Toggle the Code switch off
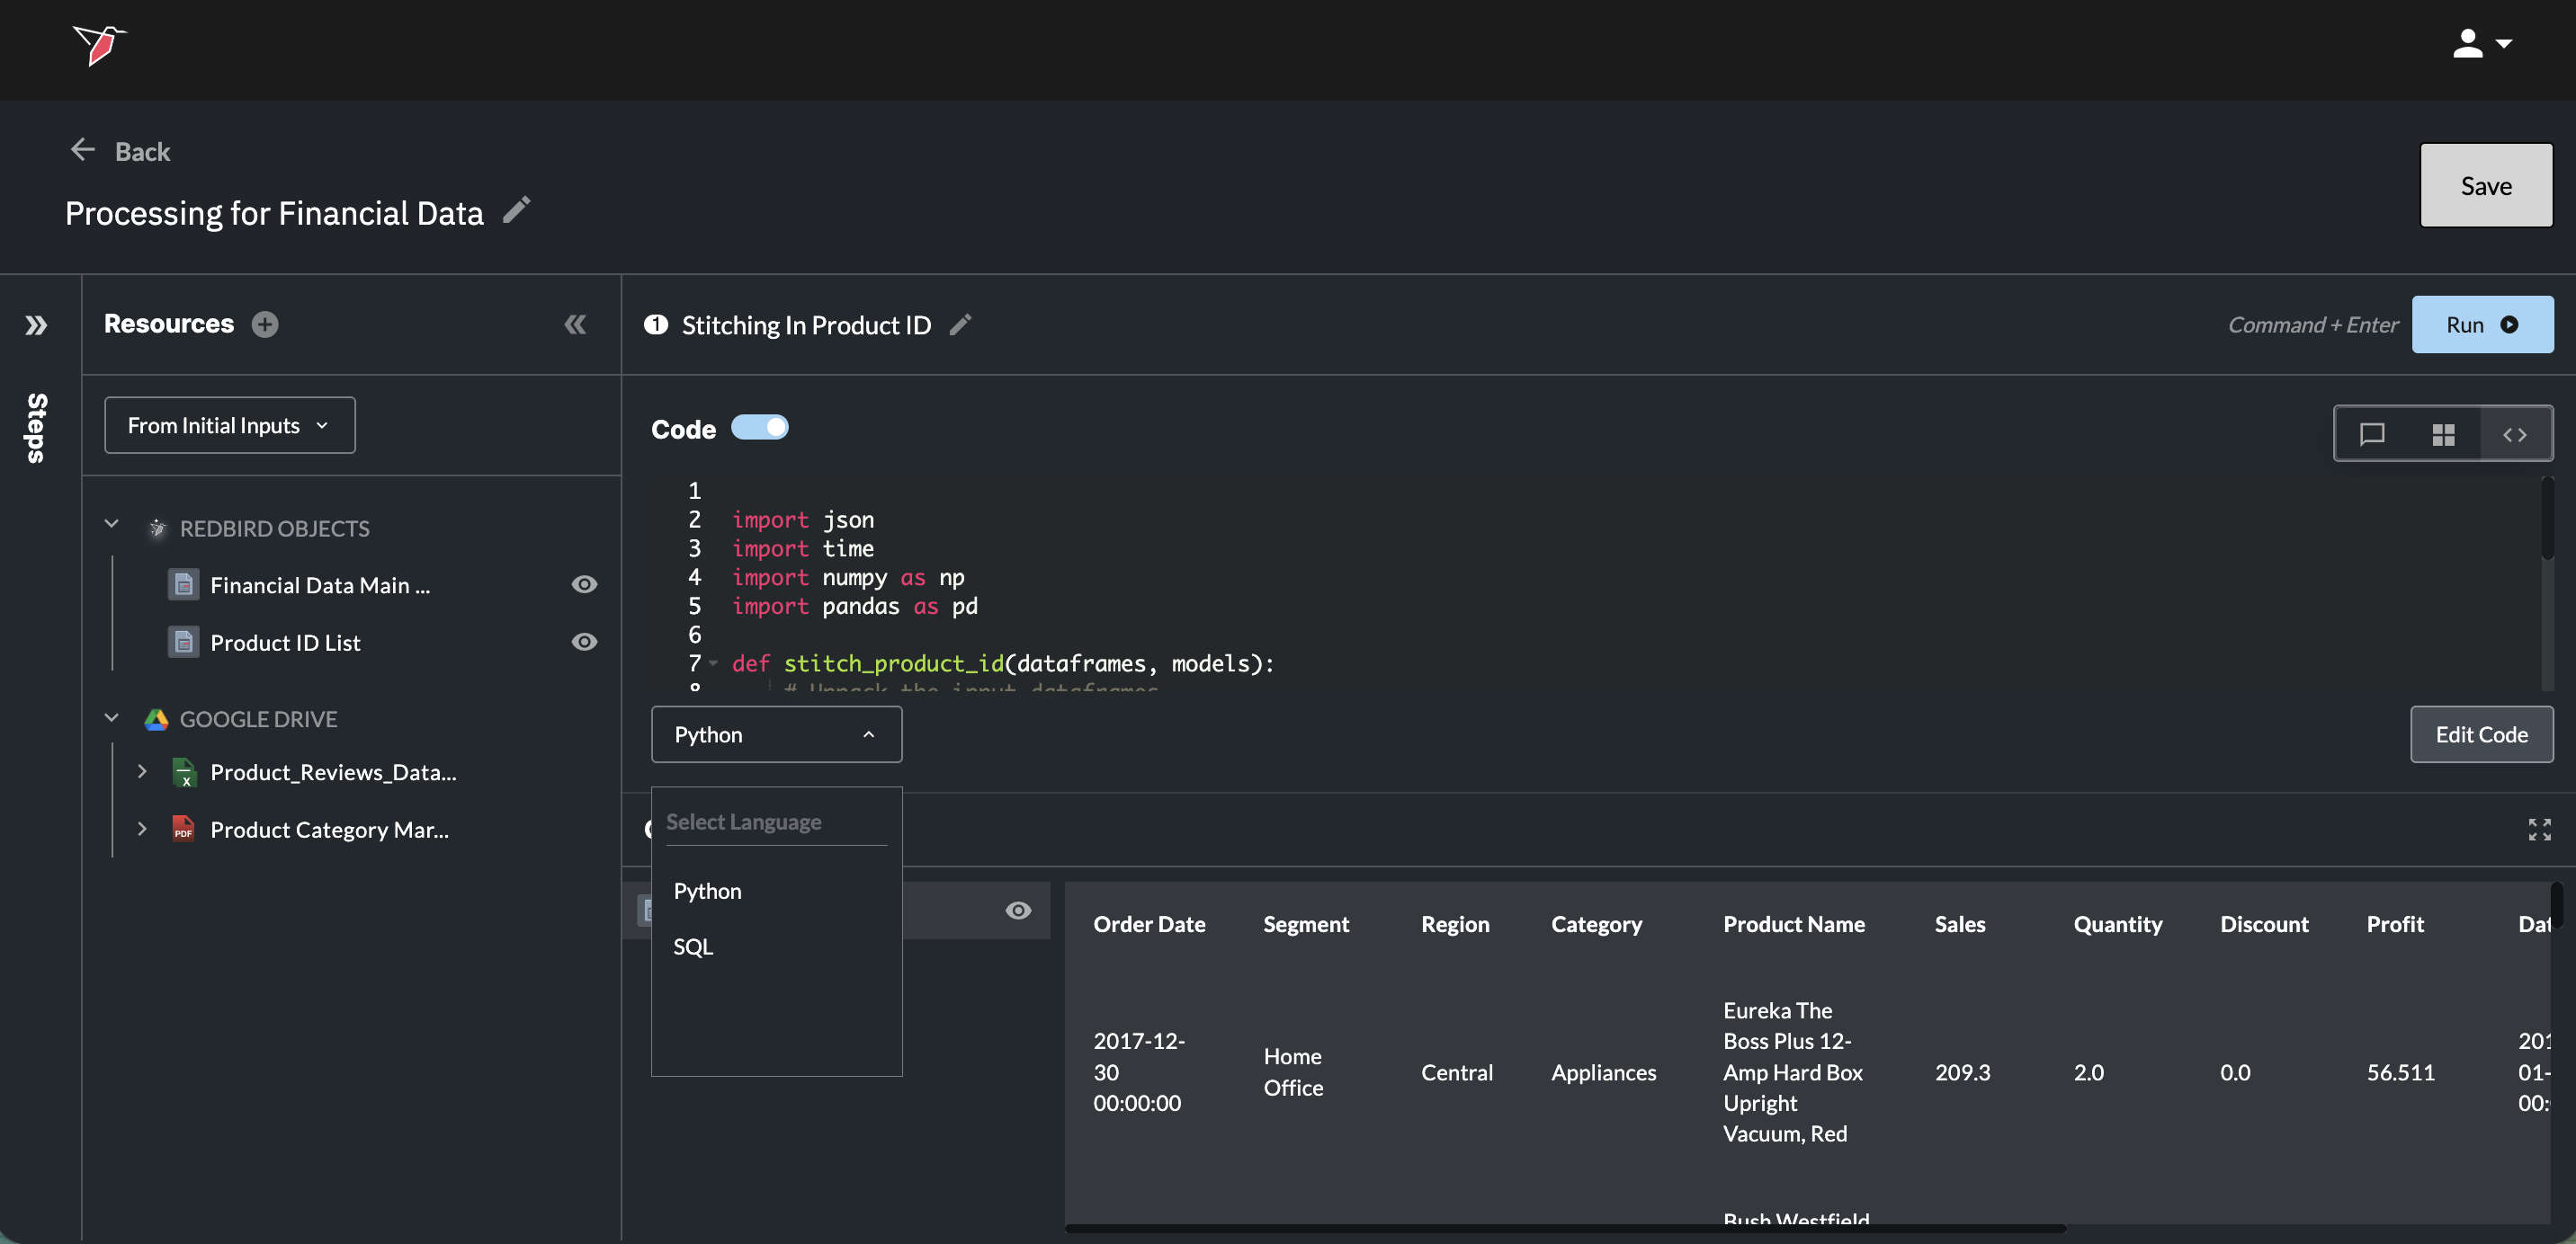The image size is (2576, 1244). pyautogui.click(x=760, y=428)
